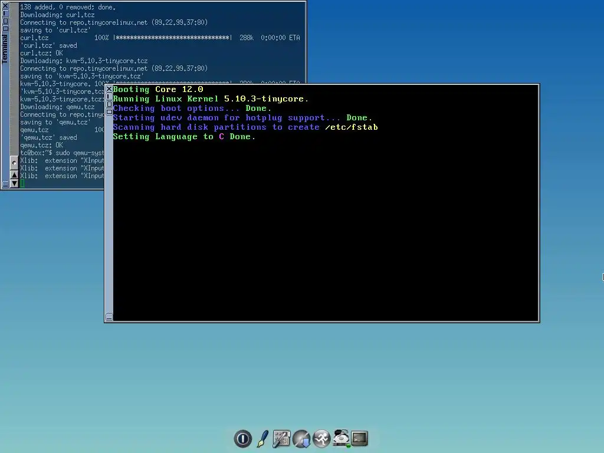The image size is (604, 453).
Task: Launch the Editor pen icon in dock
Action: 262,438
